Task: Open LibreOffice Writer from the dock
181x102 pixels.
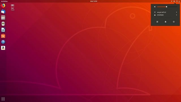Action: pyautogui.click(x=3, y=30)
